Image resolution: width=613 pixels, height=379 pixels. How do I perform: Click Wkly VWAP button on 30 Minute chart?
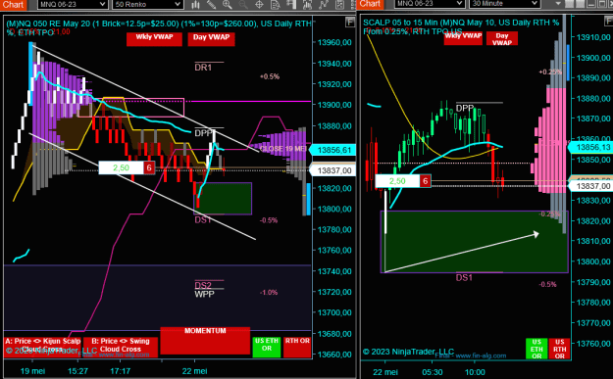click(463, 38)
